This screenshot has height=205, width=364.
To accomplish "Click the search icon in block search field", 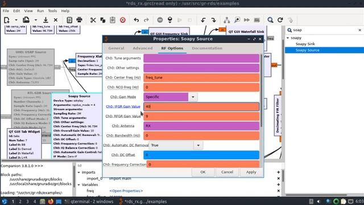I will tap(289, 30).
